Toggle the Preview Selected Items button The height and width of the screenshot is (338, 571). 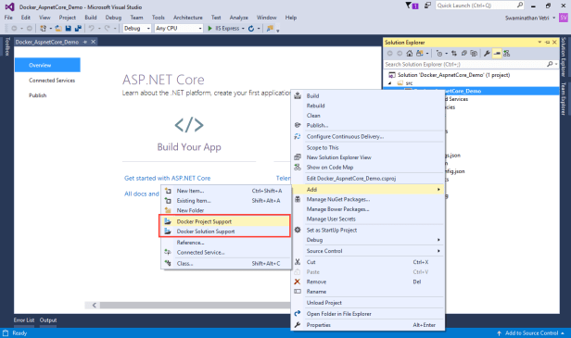pos(497,54)
